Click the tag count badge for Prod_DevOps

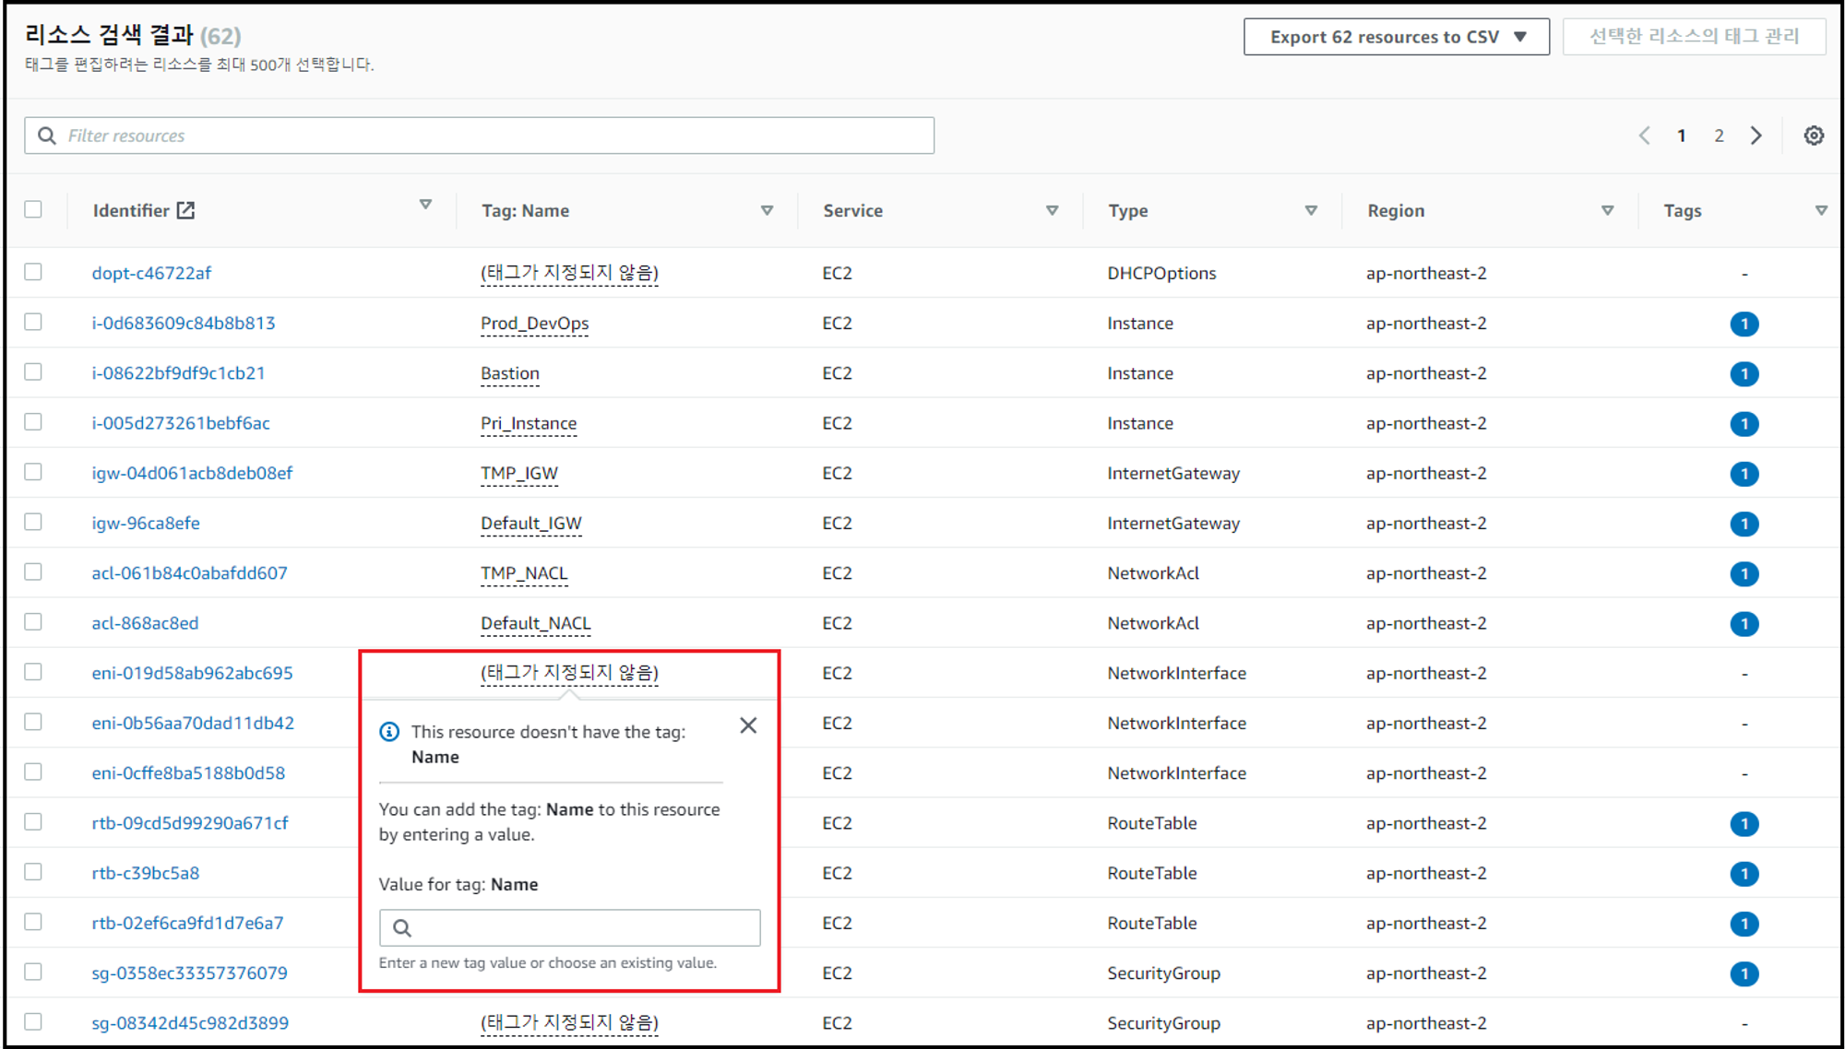[1744, 324]
